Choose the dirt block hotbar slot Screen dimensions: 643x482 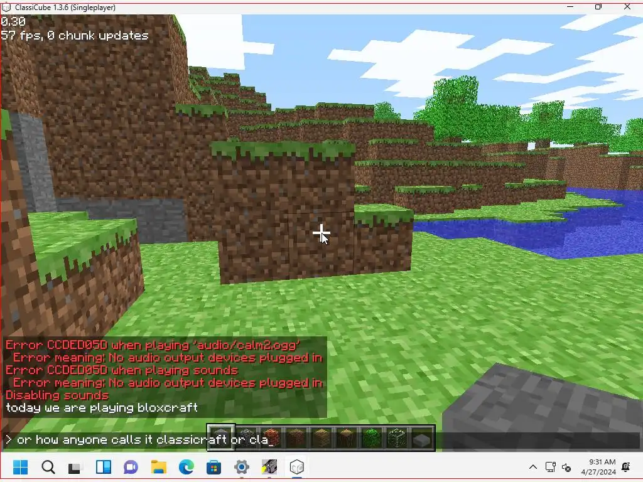[x=296, y=437]
